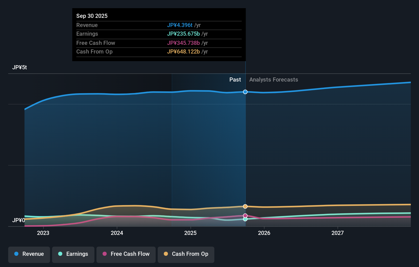Toggle the Earnings series off

tap(73, 254)
